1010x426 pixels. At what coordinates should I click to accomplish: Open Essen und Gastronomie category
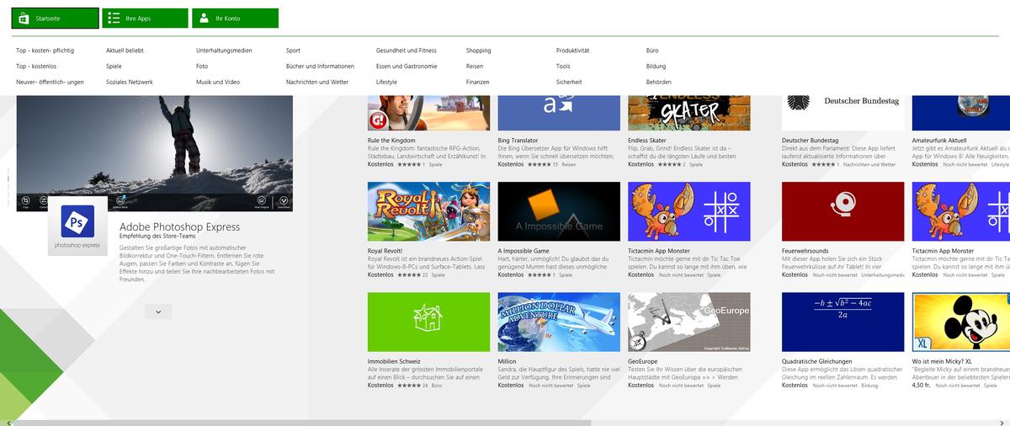pyautogui.click(x=407, y=66)
